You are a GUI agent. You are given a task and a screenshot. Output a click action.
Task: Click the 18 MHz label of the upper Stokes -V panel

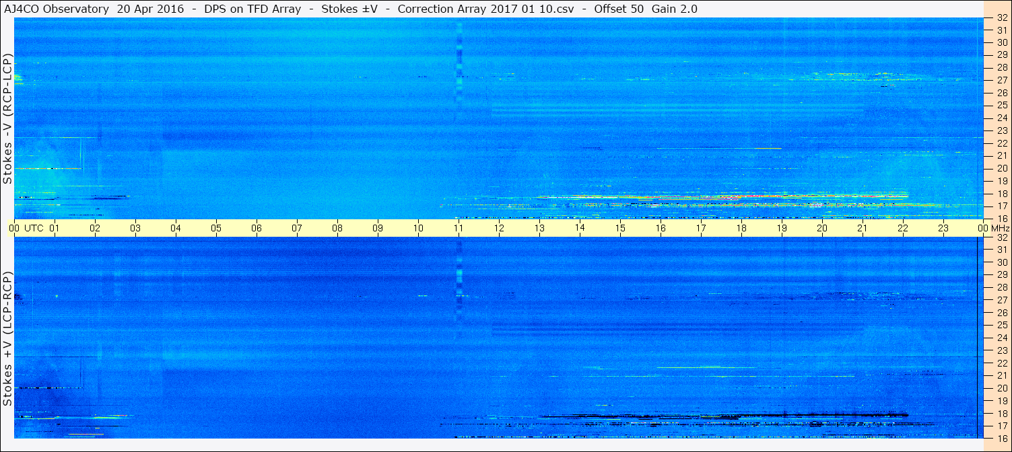pos(1002,193)
